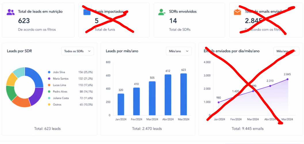Open the Todos os SDRs dropdown

click(x=77, y=51)
